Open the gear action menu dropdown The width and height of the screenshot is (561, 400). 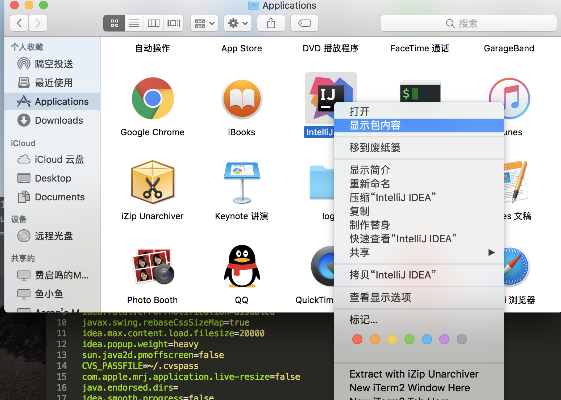238,23
